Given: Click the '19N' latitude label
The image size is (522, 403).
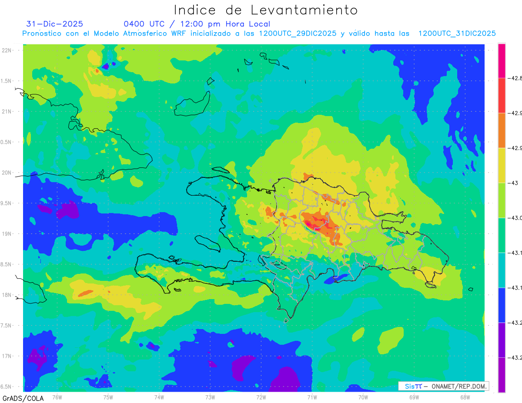Looking at the screenshot, I should coord(7,234).
